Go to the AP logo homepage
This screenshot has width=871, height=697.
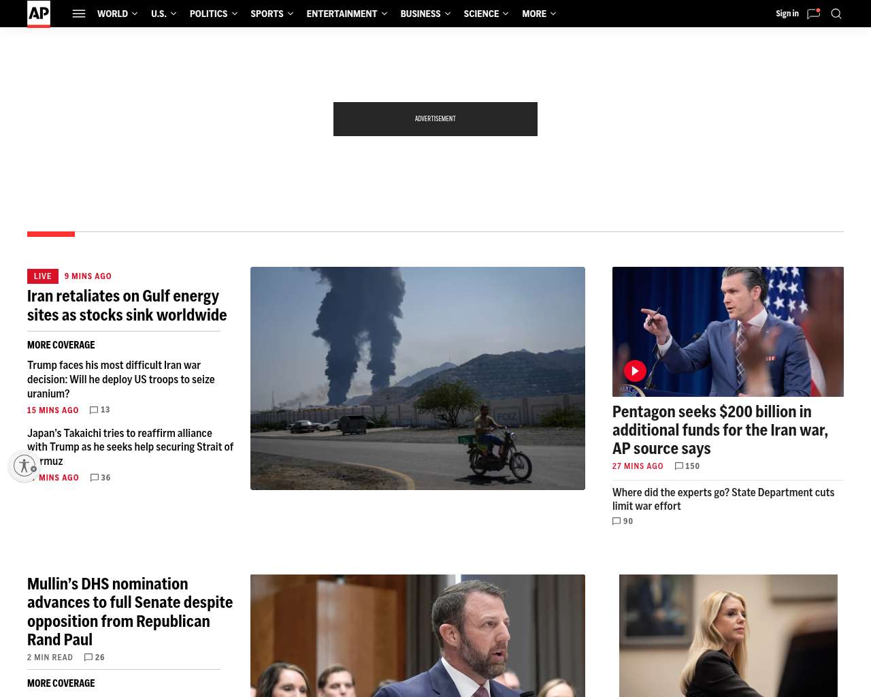(39, 14)
